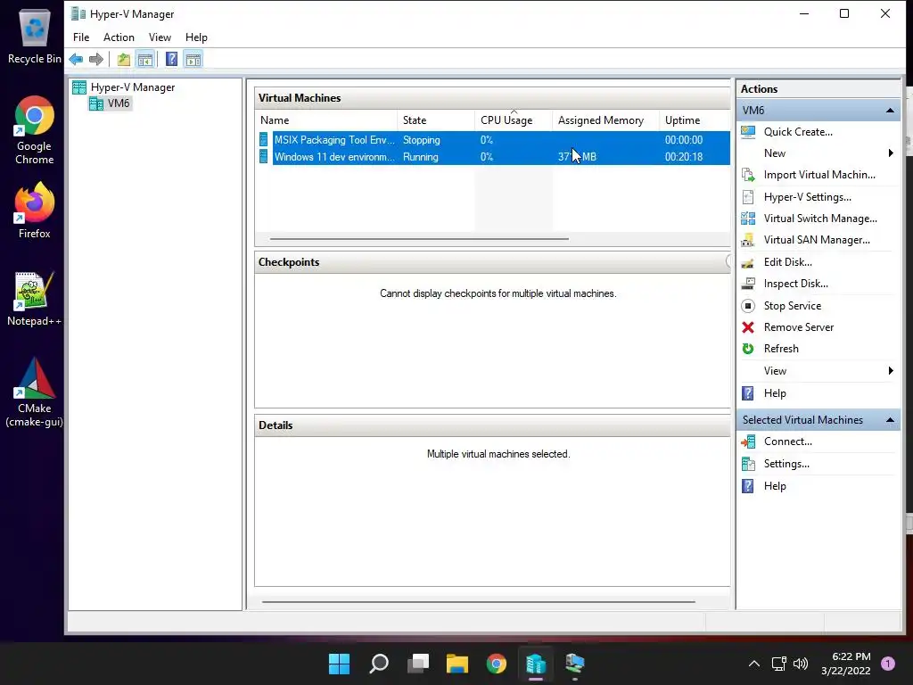
Task: Select the Windows 11 dev environment VM row
Action: pos(494,157)
